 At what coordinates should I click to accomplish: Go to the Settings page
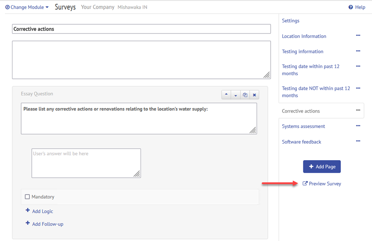tap(291, 21)
